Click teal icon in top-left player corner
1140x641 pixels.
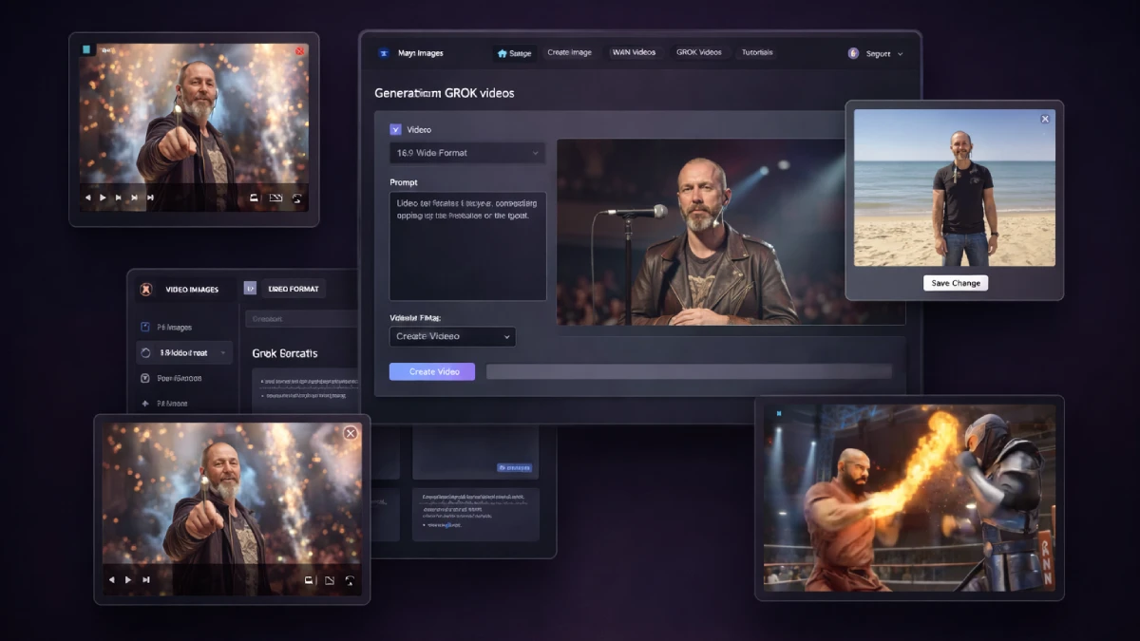pos(86,49)
